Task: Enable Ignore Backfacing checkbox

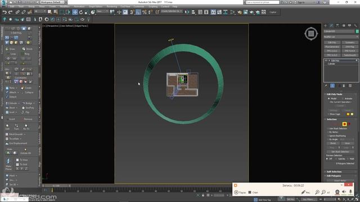Action: [x=328, y=136]
